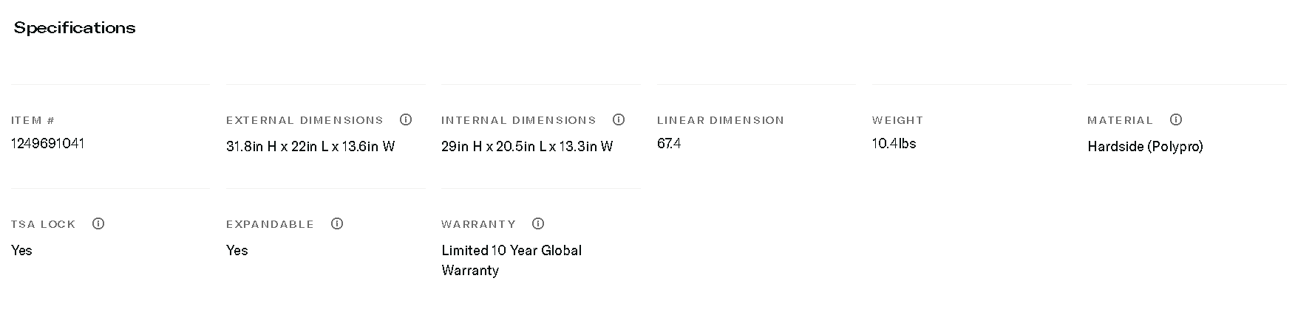1295x326 pixels.
Task: Open the Internal Dimensions info tooltip icon
Action: pos(619,119)
